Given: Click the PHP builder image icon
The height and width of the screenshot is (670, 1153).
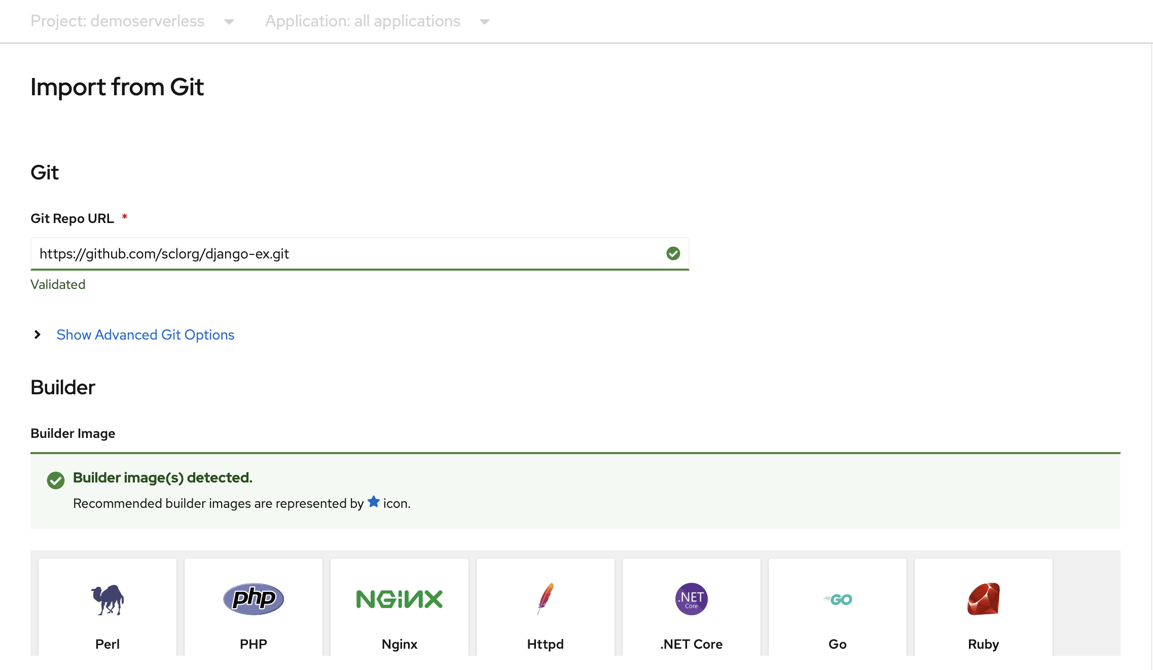Looking at the screenshot, I should 253,598.
